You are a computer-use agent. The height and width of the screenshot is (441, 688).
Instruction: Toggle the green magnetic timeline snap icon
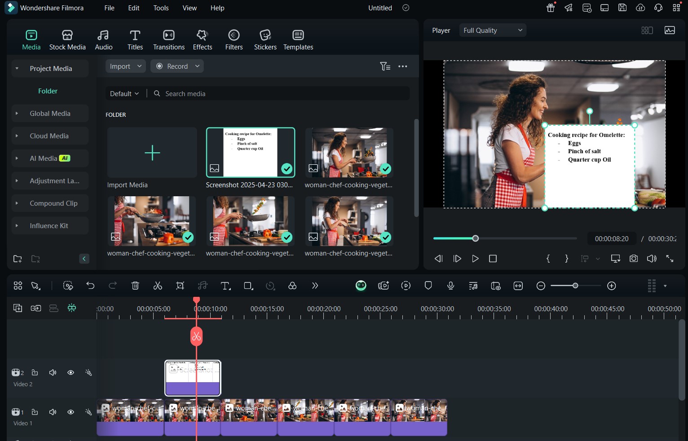click(72, 308)
